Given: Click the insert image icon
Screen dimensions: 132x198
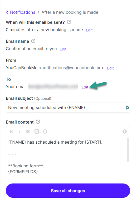Looking at the screenshot, I should click(x=37, y=131).
